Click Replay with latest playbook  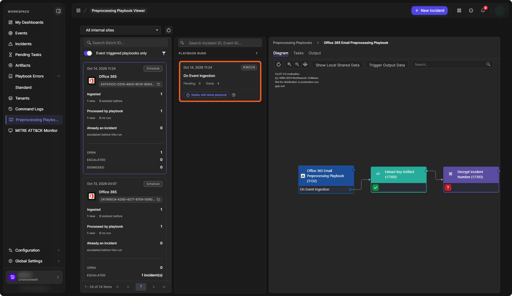pos(206,95)
